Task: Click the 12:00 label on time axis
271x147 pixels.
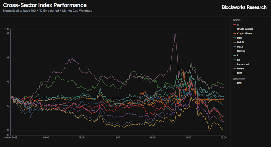Action: tap(117, 137)
